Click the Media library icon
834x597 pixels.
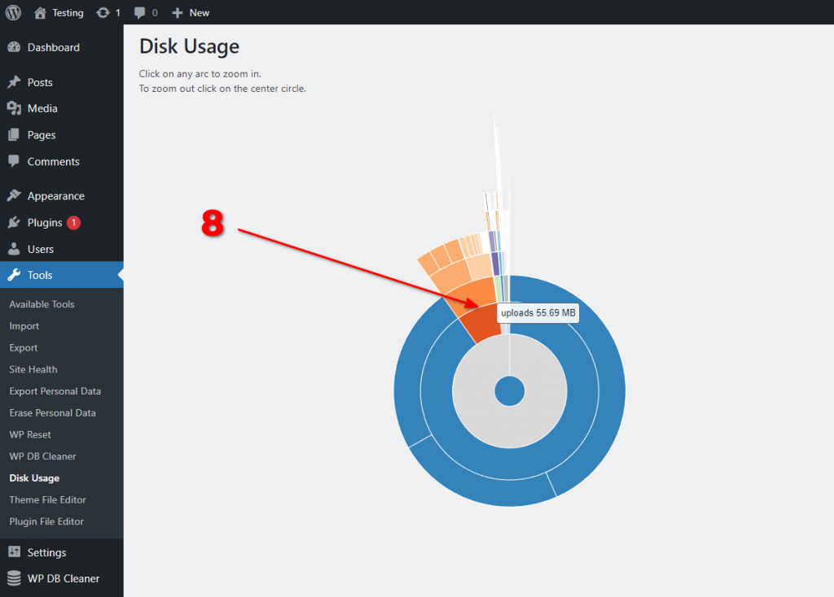[x=15, y=108]
